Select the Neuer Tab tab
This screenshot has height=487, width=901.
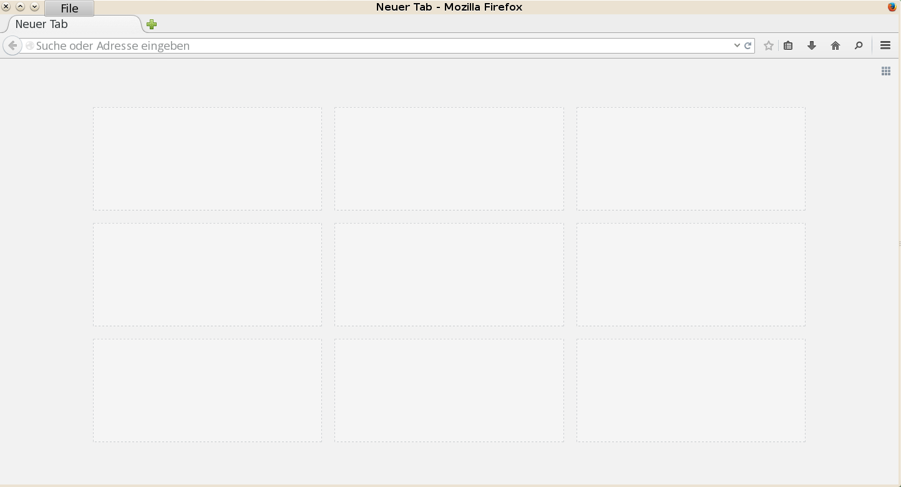[41, 24]
